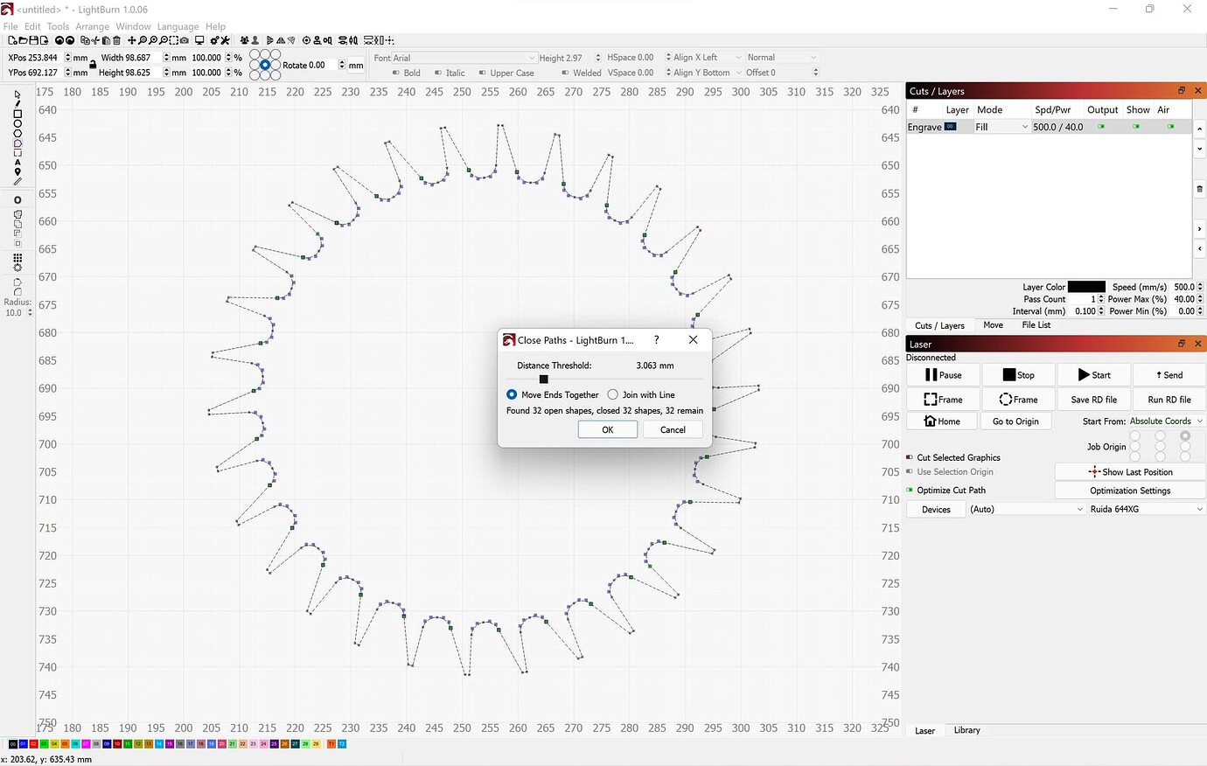Open the Arrange menu
1207x766 pixels.
(92, 26)
